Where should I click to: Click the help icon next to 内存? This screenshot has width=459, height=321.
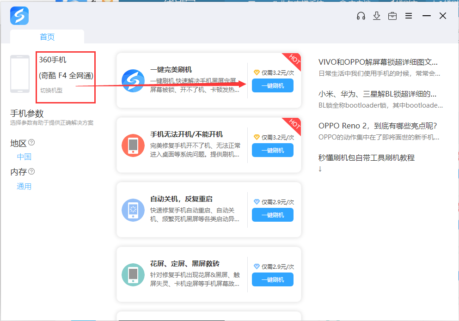coord(31,171)
